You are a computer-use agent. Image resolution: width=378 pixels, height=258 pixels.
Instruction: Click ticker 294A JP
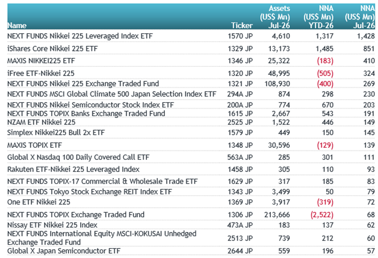(x=240, y=94)
